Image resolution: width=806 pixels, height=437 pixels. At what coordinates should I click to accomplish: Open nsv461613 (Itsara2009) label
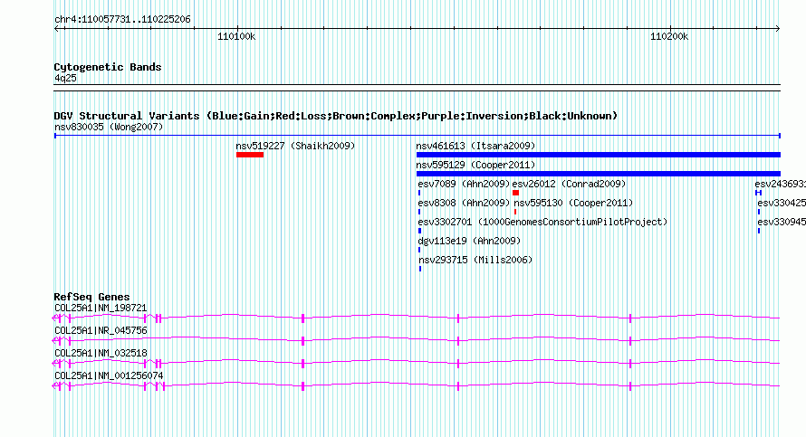475,146
